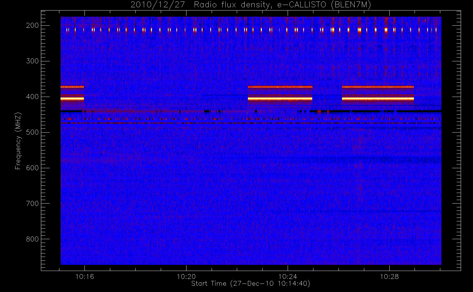Select the 200 frequency axis label
Image resolution: width=473 pixels, height=292 pixels.
click(x=32, y=25)
